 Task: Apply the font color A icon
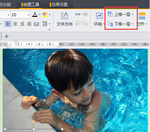click(35, 15)
